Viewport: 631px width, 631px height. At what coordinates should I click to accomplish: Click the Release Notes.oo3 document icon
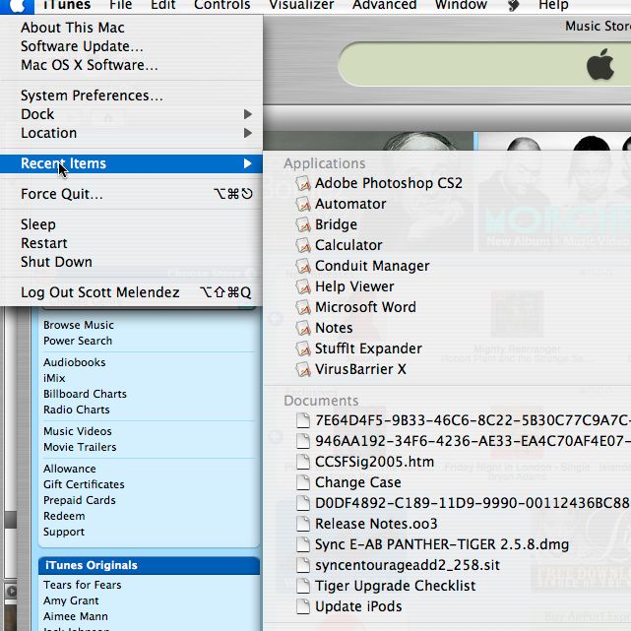pos(303,524)
